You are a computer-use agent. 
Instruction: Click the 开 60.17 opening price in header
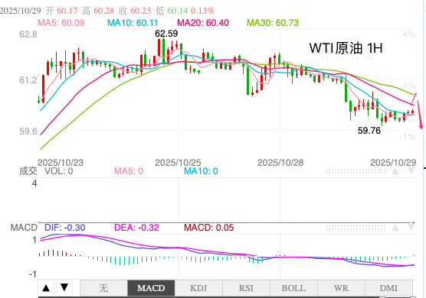(x=61, y=11)
